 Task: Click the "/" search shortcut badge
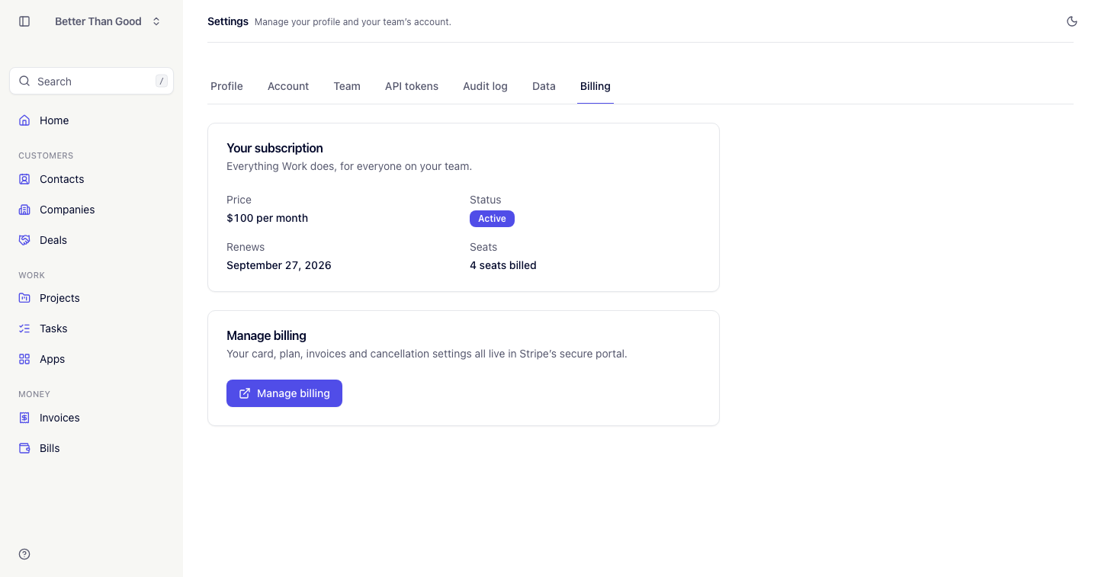pos(162,81)
